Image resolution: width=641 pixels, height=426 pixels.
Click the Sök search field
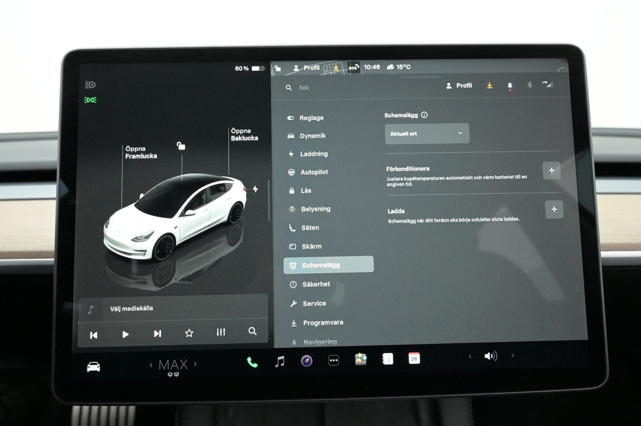click(x=304, y=88)
